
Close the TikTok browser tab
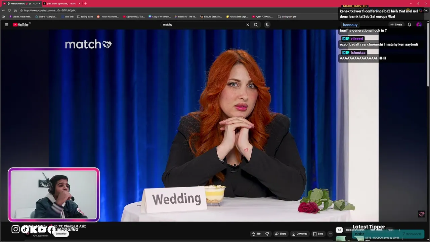click(79, 3)
